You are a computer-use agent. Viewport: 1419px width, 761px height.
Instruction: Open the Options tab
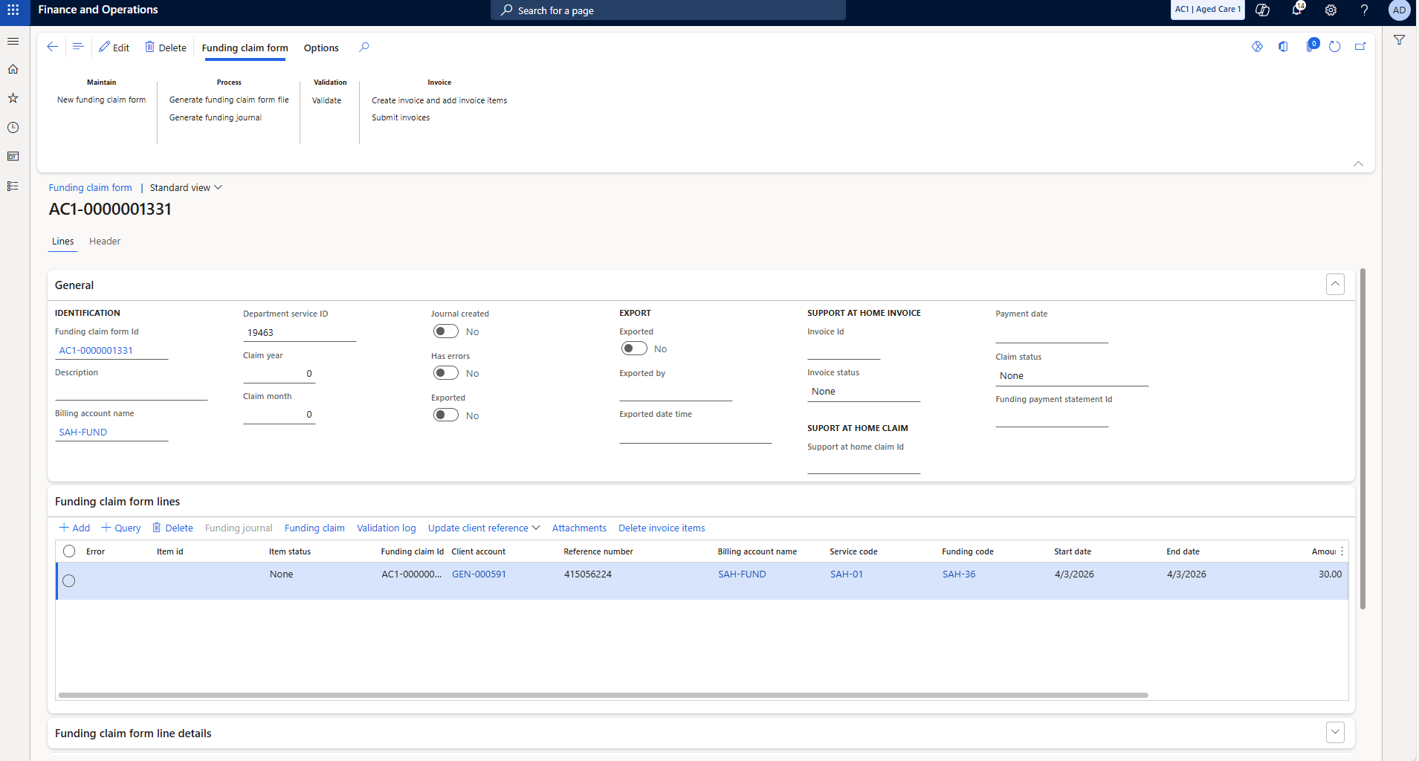coord(321,48)
